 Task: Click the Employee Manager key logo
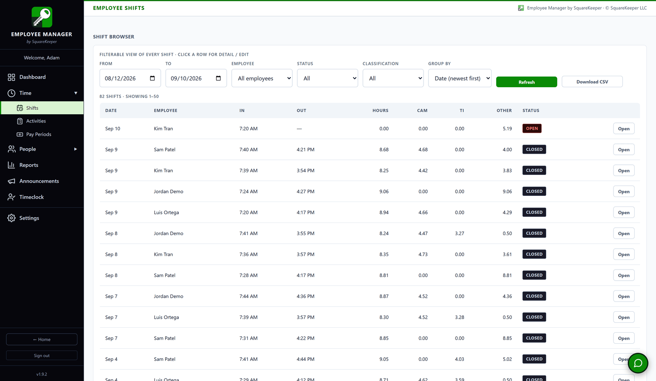click(42, 17)
